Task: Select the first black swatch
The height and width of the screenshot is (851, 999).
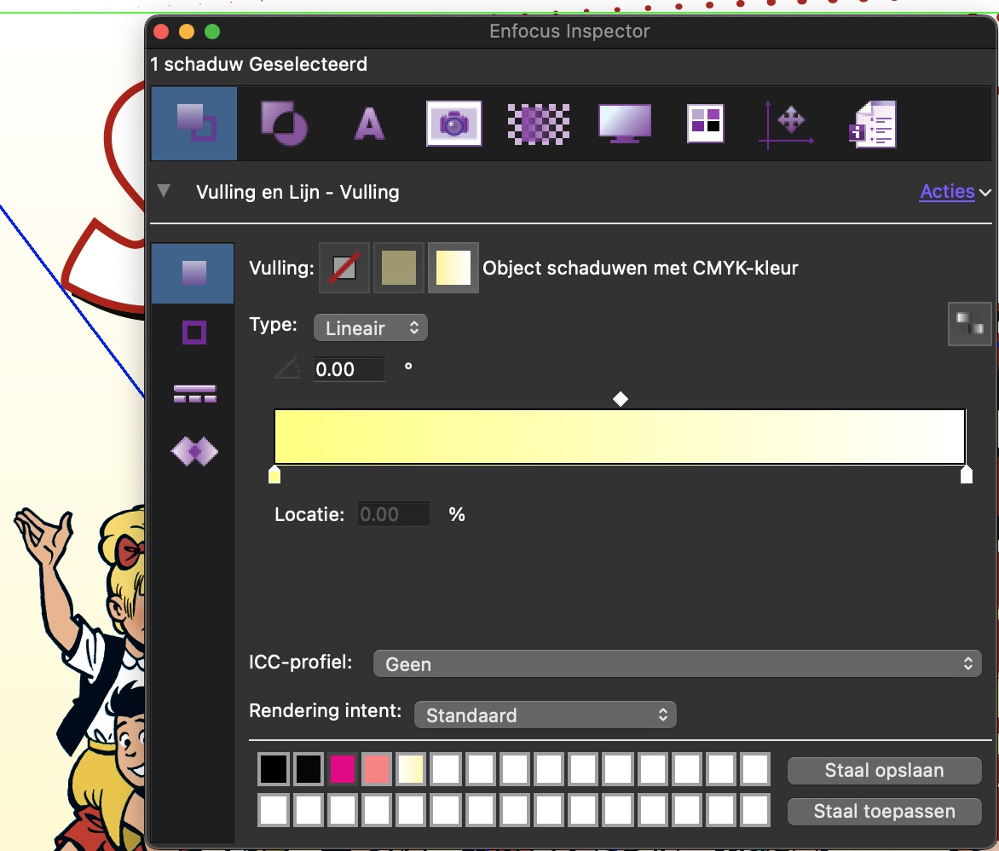Action: coord(274,769)
